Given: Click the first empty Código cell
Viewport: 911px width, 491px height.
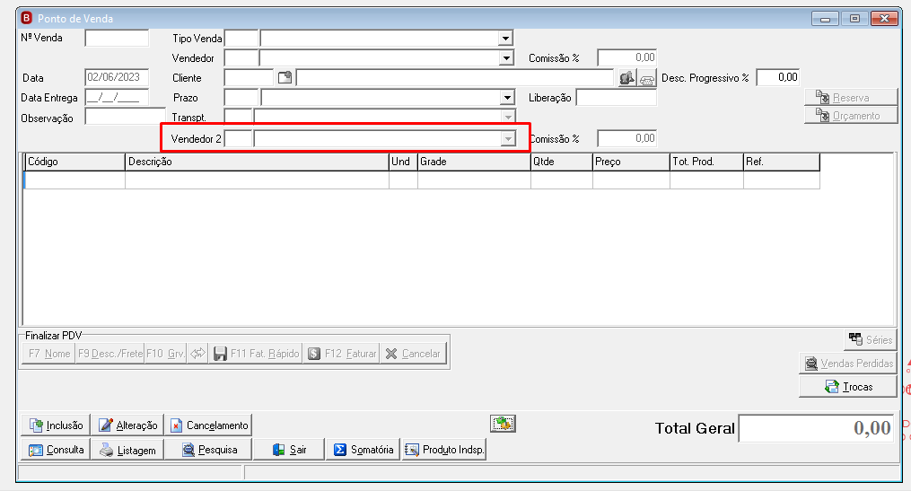Looking at the screenshot, I should click(x=75, y=180).
